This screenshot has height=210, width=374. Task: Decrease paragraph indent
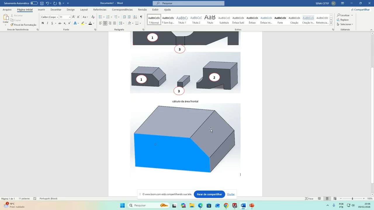click(124, 17)
